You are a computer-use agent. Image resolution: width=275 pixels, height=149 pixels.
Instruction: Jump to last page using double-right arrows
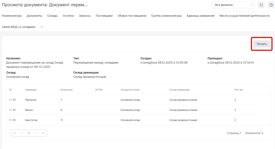point(43,133)
